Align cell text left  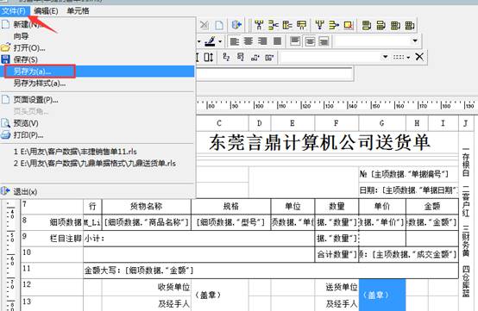point(234,41)
